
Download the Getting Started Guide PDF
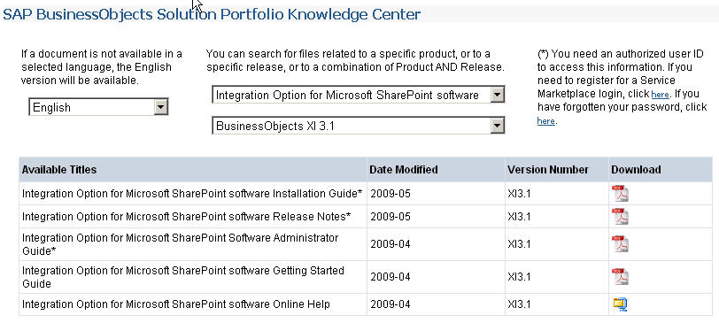(621, 277)
